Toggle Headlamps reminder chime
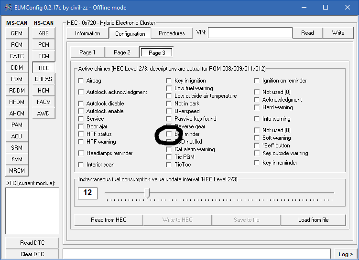The width and height of the screenshot is (359, 260). point(81,153)
